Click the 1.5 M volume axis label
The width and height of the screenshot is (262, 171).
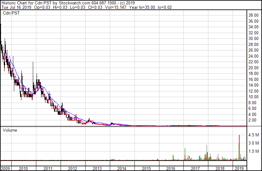253,151
